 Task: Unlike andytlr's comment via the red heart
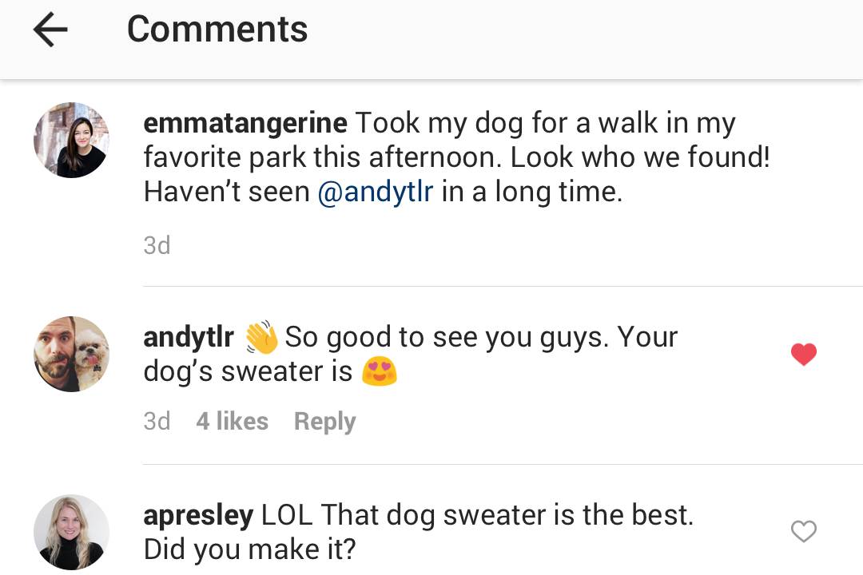tap(804, 354)
